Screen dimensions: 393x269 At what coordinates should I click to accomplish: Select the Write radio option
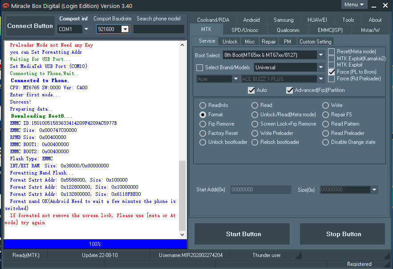click(x=325, y=105)
